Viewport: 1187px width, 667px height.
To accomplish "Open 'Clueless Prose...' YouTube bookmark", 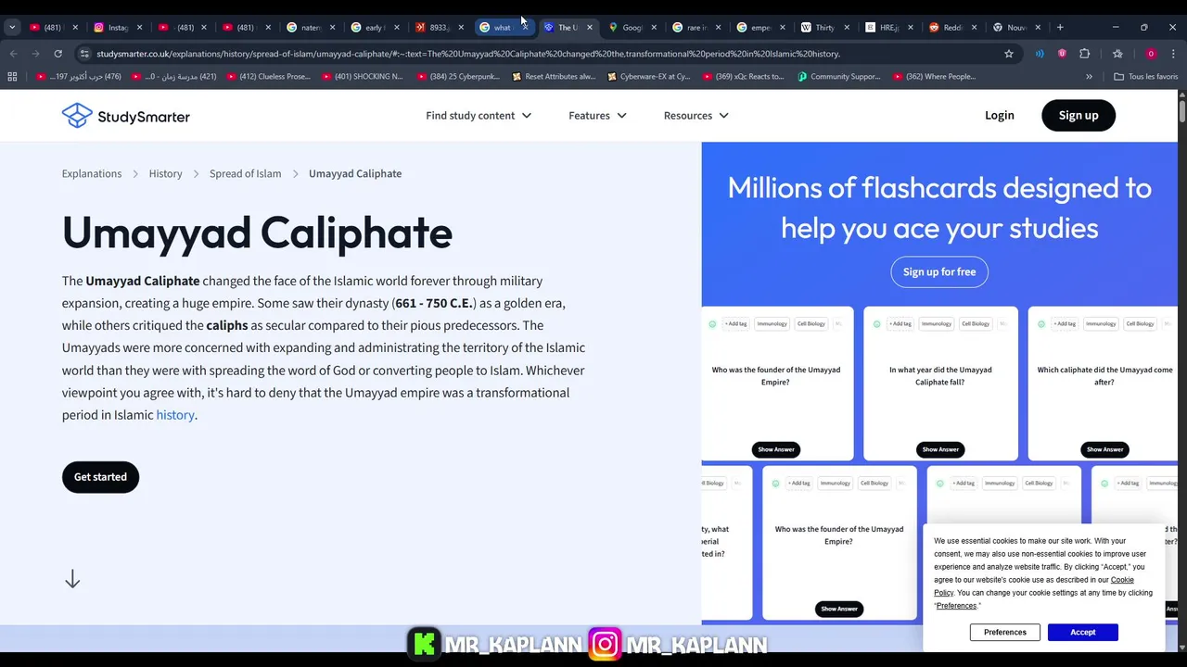I will [267, 77].
